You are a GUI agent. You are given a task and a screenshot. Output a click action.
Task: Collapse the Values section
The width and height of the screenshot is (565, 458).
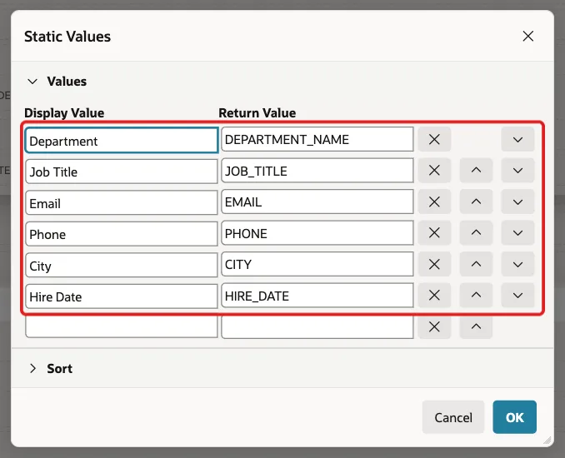[32, 82]
